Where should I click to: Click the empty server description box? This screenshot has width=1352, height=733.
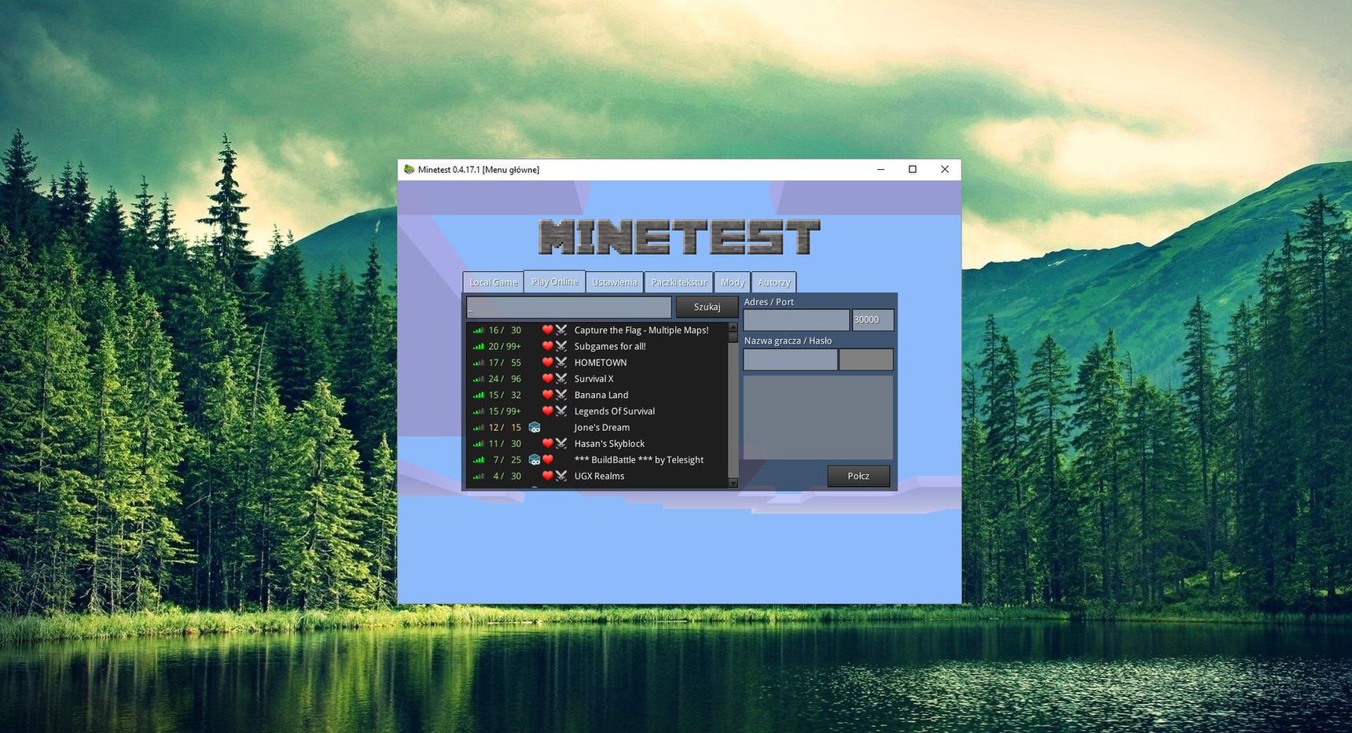pos(818,417)
